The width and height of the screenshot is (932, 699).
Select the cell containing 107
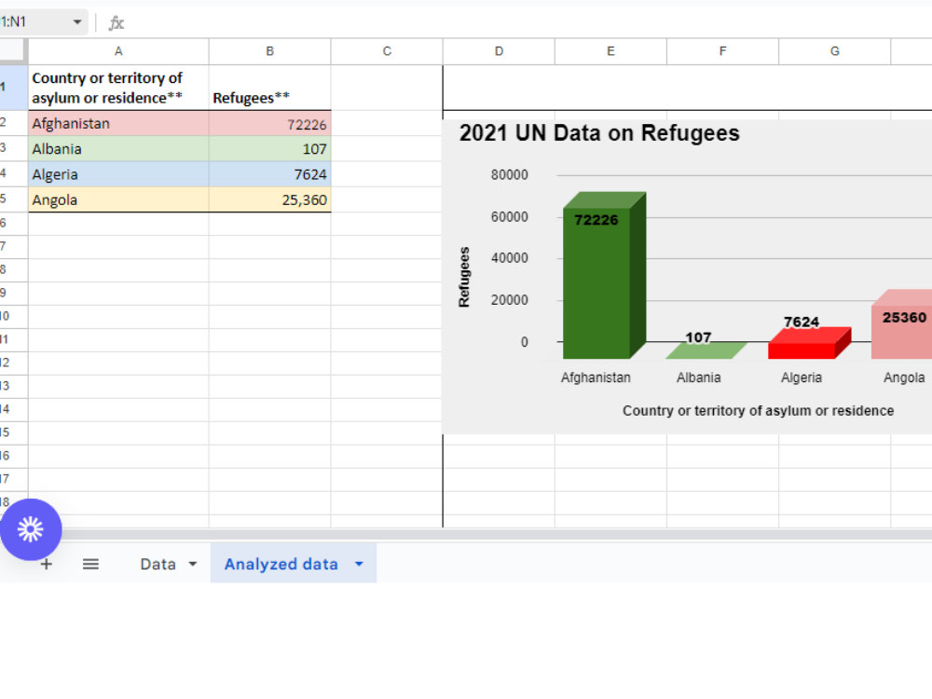click(x=270, y=149)
